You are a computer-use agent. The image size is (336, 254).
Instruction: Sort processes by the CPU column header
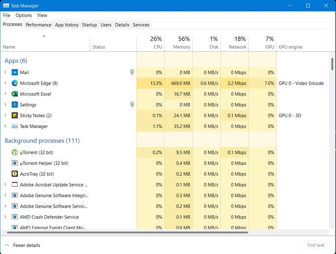click(155, 43)
